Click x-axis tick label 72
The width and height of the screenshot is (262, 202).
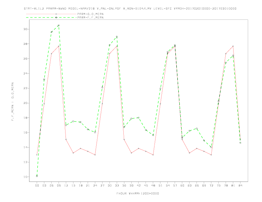211,185
